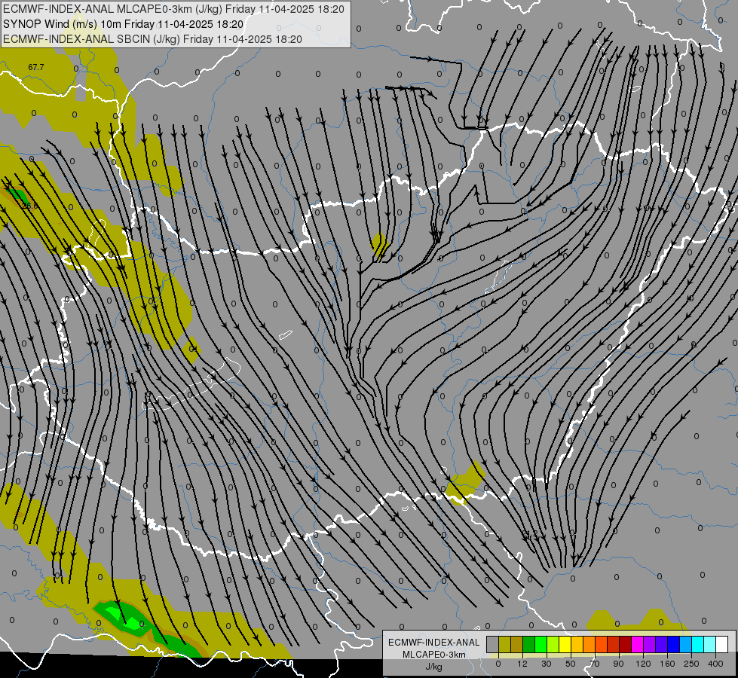Select the white swatch in the legend
The width and height of the screenshot is (738, 678).
(722, 644)
